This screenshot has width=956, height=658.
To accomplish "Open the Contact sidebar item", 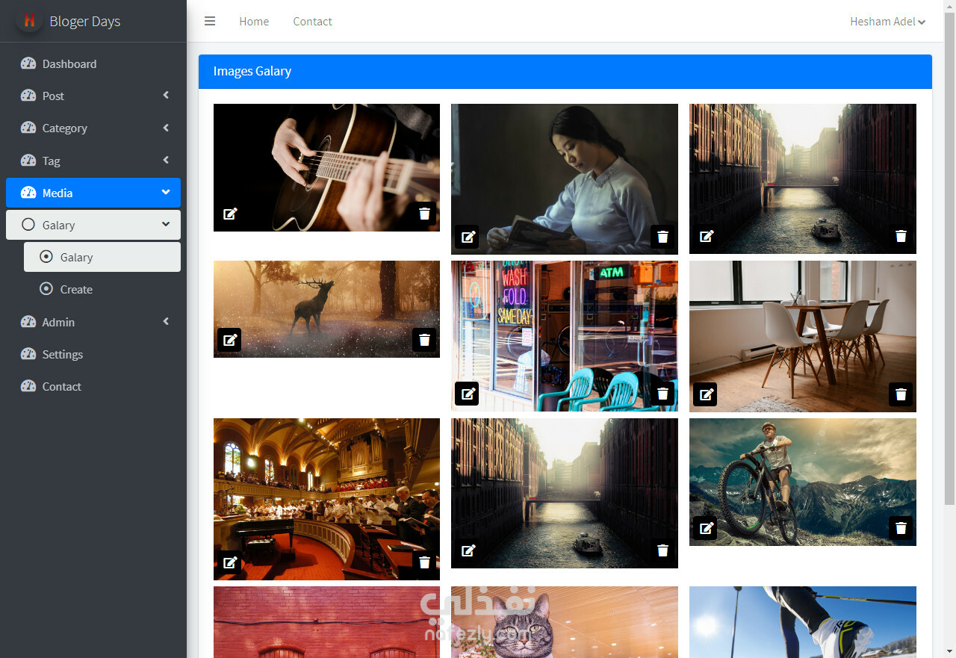I will [93, 386].
